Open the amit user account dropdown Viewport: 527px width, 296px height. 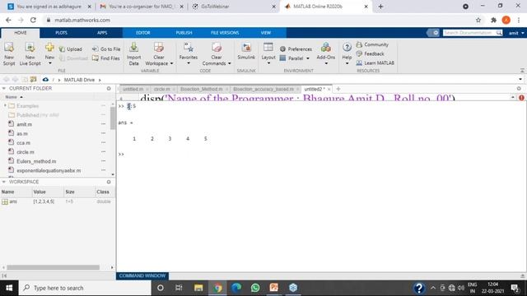pyautogui.click(x=516, y=33)
